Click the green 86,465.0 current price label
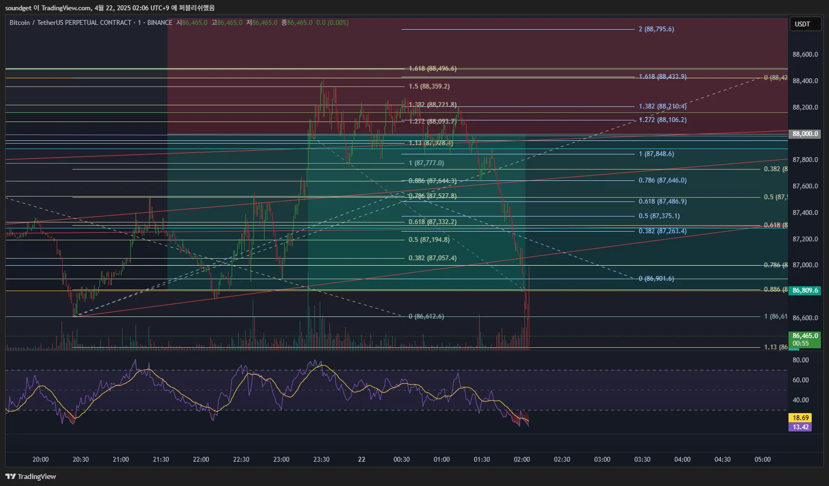 click(805, 336)
